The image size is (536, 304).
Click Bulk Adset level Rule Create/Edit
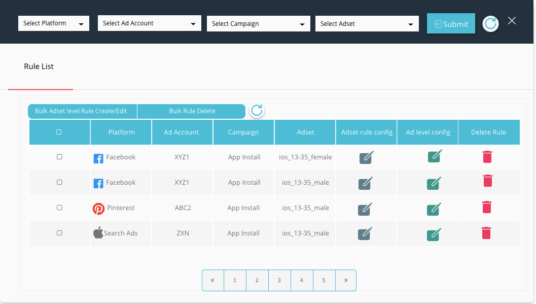coord(81,111)
